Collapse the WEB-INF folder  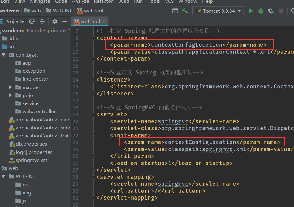pyautogui.click(x=3, y=176)
